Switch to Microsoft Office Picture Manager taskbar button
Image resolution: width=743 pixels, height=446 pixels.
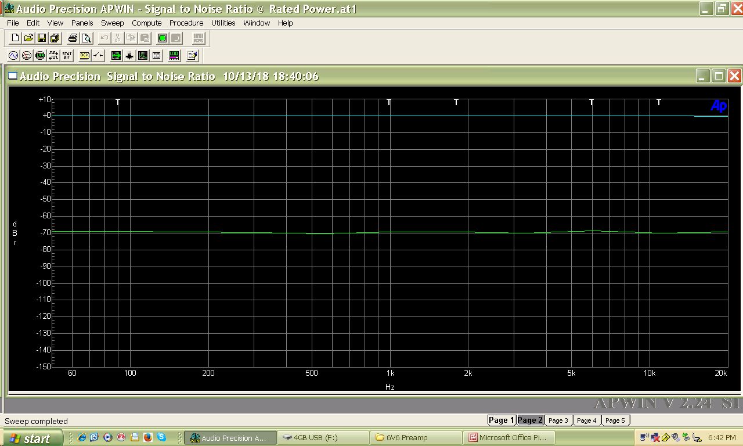click(509, 438)
